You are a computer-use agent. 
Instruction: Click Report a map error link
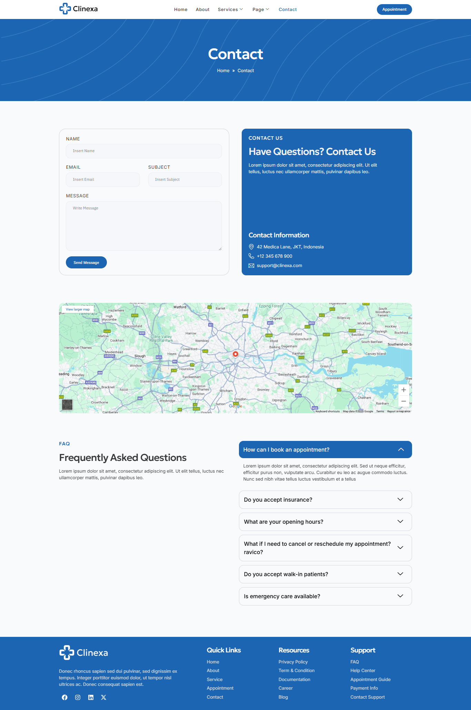tap(399, 411)
